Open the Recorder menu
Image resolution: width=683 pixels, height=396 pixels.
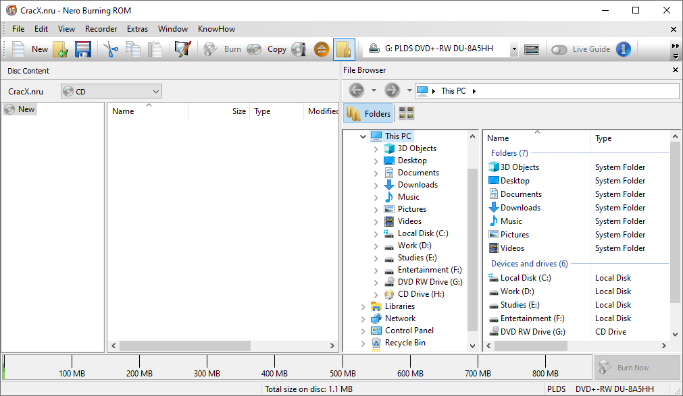tap(101, 29)
